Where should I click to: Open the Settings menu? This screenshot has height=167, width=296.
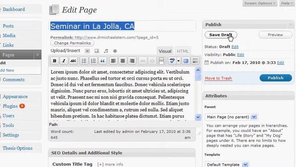tap(11, 135)
